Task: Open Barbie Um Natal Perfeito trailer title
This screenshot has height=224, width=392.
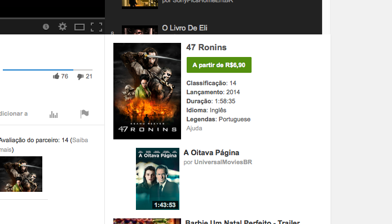Action: [x=243, y=222]
